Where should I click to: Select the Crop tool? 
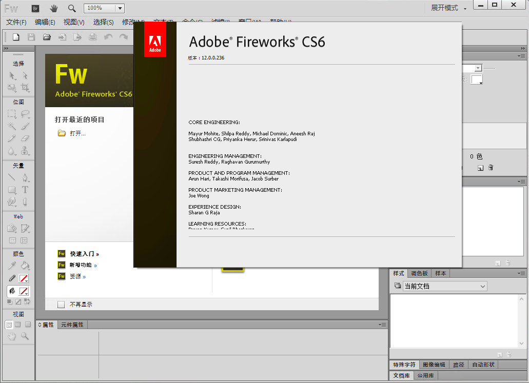pos(25,88)
